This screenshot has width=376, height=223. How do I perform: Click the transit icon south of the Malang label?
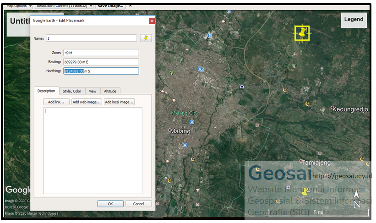click(185, 145)
